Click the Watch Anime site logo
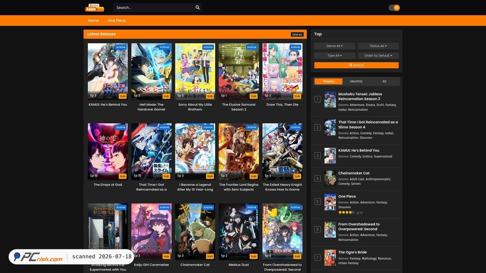This screenshot has width=486, height=273. (x=94, y=8)
